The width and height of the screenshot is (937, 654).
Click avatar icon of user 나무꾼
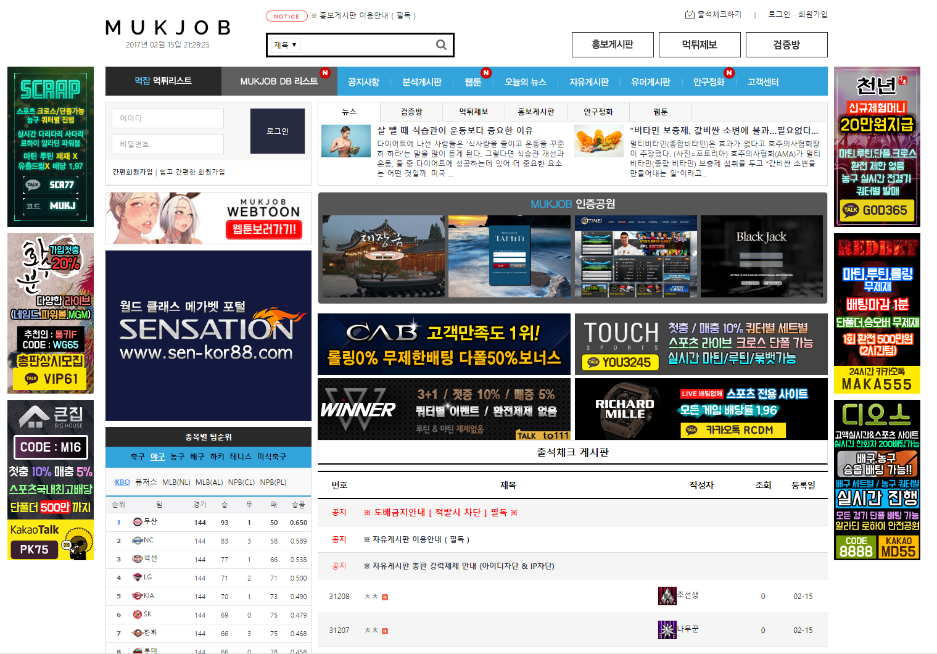pyautogui.click(x=667, y=630)
